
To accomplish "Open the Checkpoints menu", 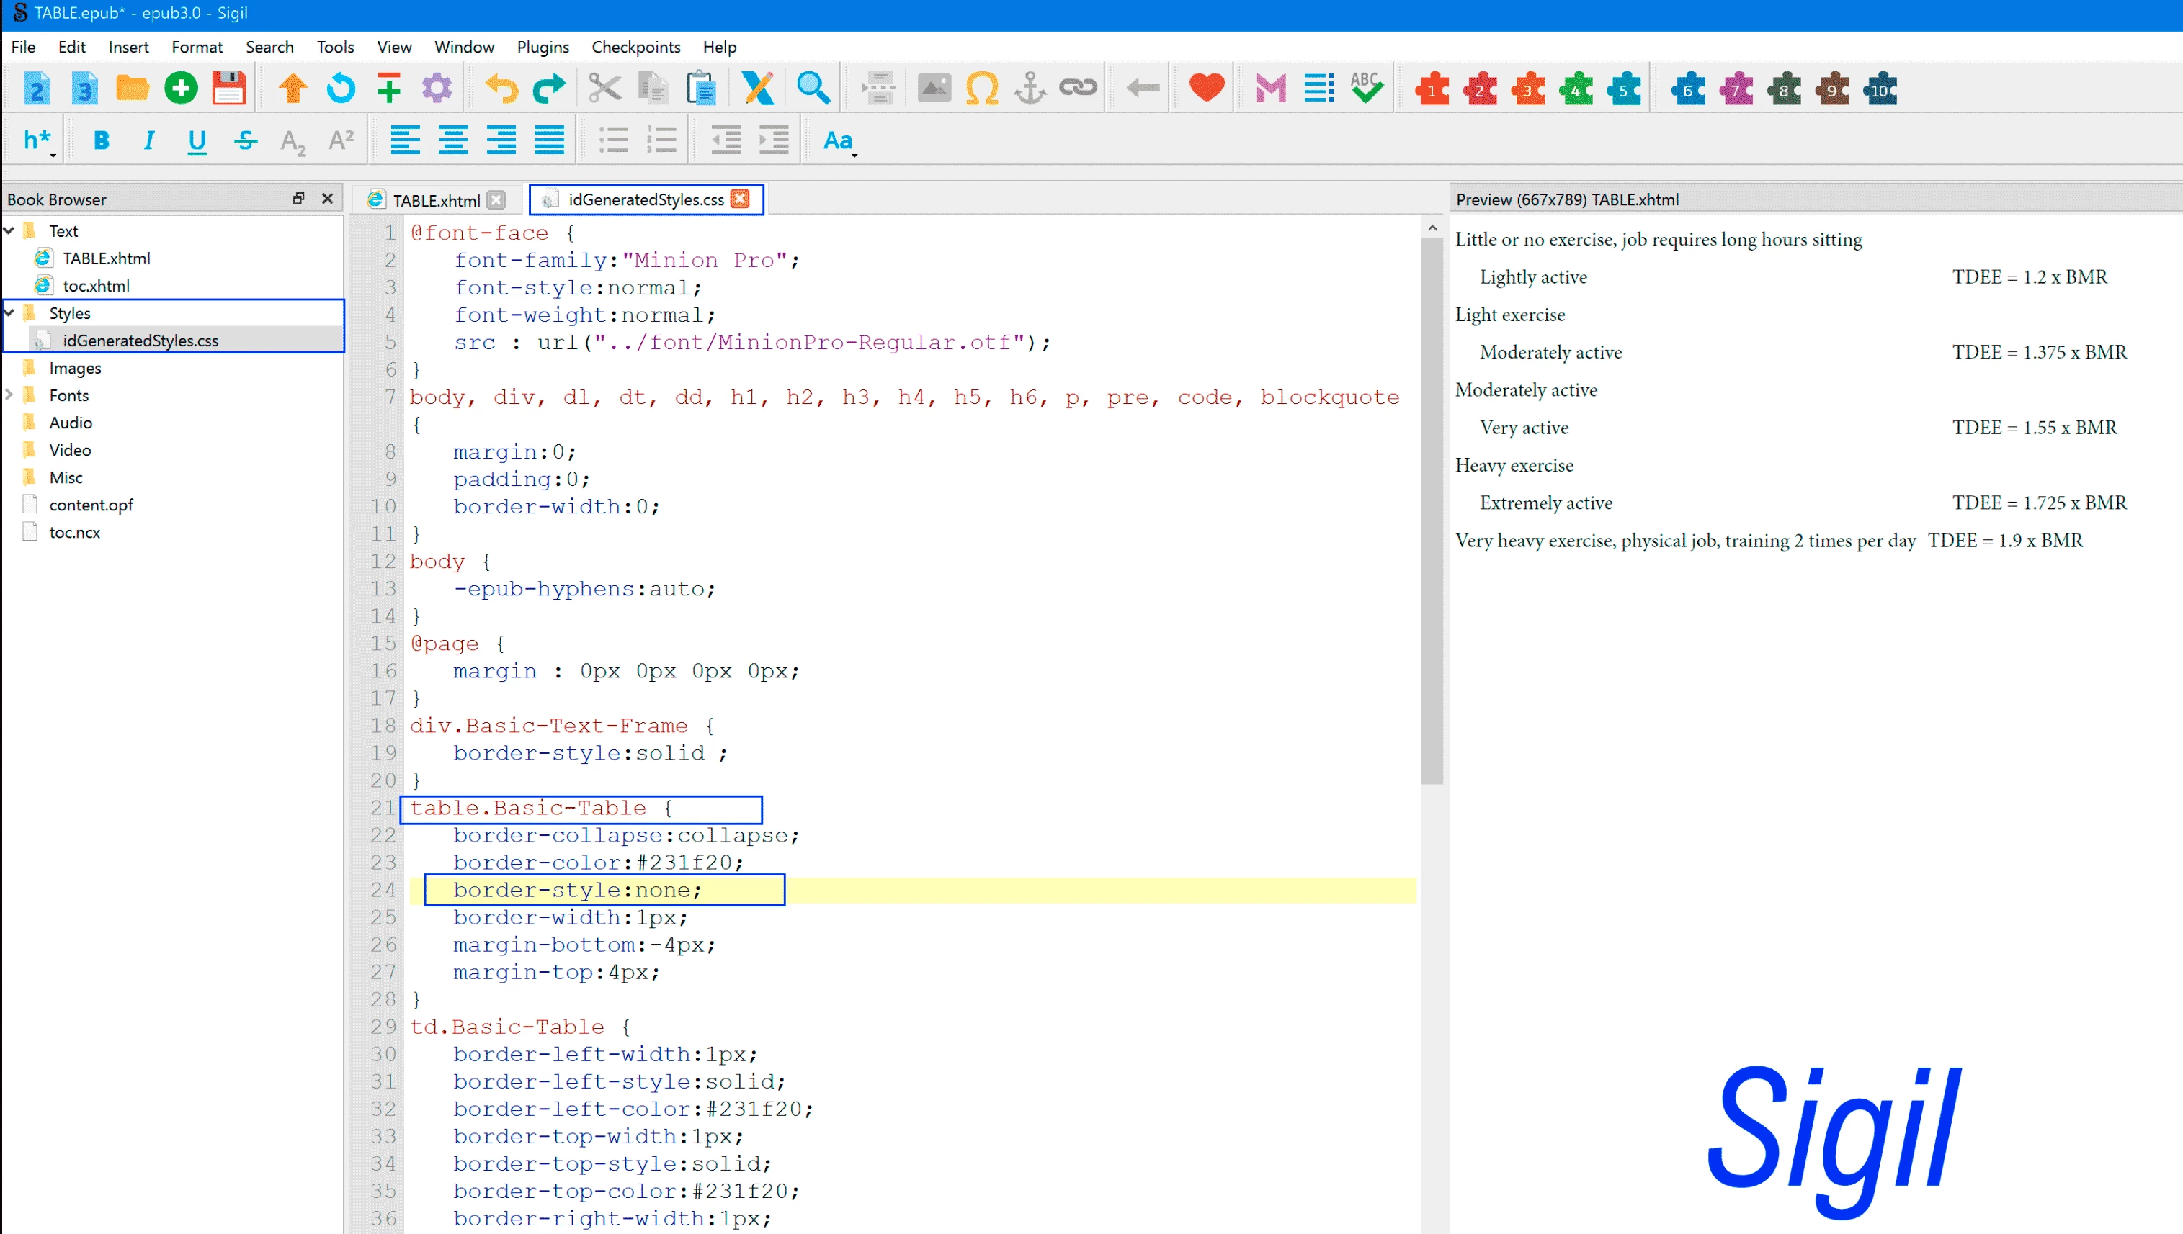I will tap(635, 48).
